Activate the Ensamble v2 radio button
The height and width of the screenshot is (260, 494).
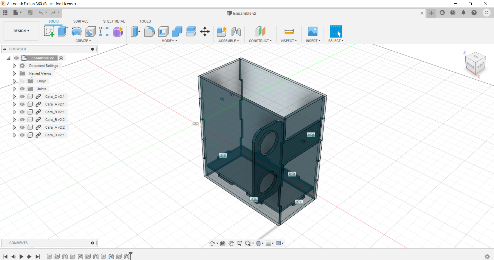(61, 58)
